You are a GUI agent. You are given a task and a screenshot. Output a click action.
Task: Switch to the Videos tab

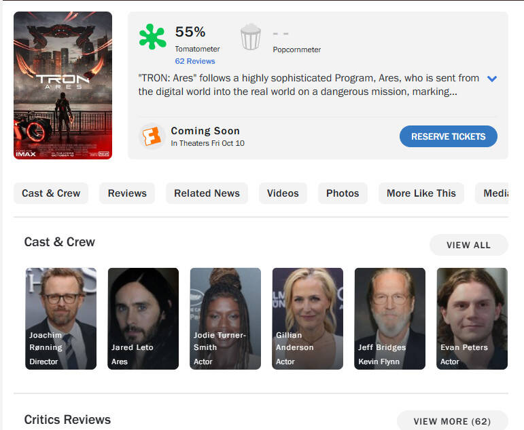point(283,193)
